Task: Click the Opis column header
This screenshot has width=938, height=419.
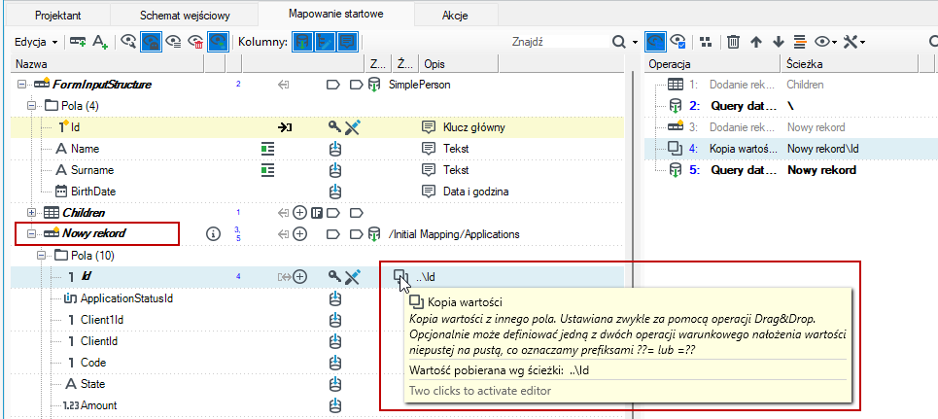Action: tap(459, 63)
